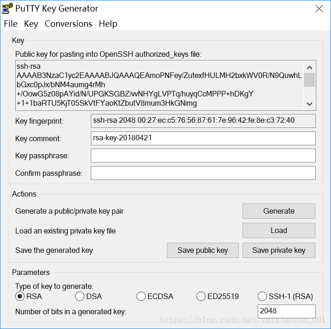Click the Number of bits field
Image resolution: width=331 pixels, height=329 pixels.
[286, 311]
